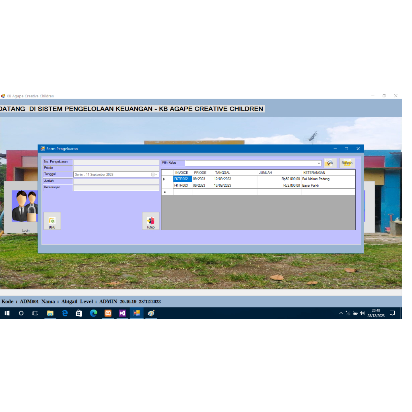Open Internet Explorer from taskbar

(65, 313)
